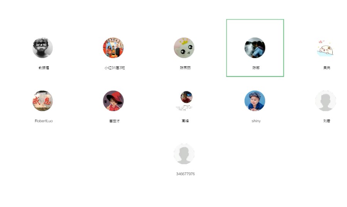Click the shiny name label

[x=256, y=121]
